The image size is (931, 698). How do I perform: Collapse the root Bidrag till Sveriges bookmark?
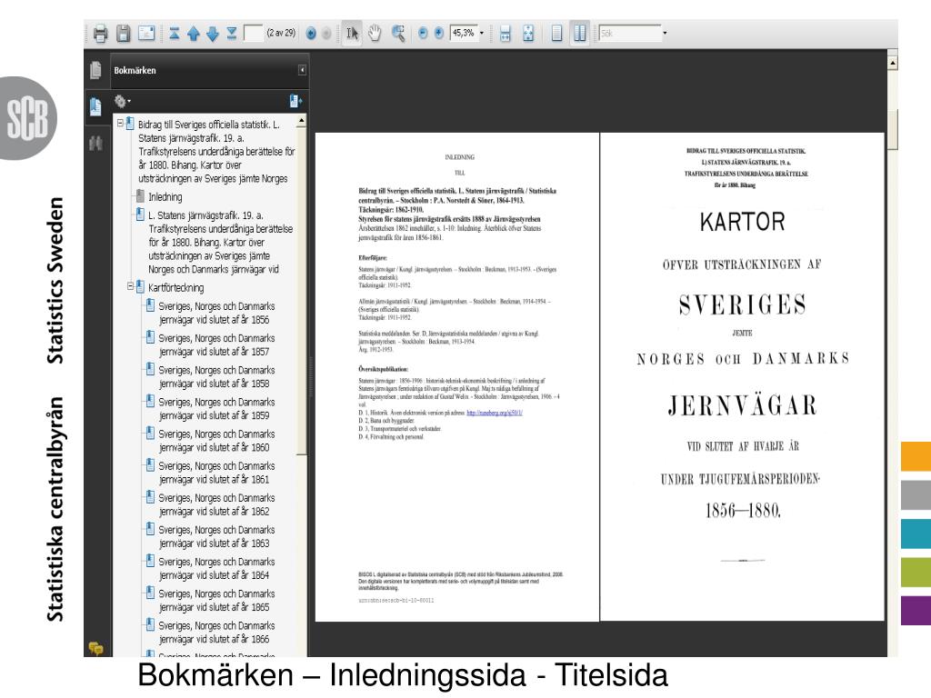coord(120,124)
